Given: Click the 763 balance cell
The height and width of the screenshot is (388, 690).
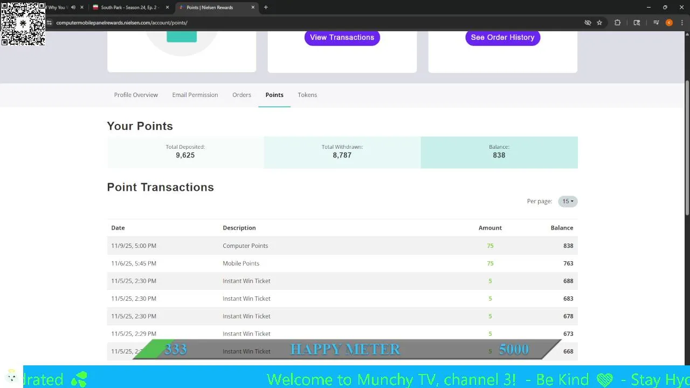Looking at the screenshot, I should coord(568,264).
